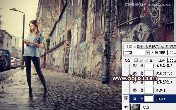Select the 选取颜色 4 layer name
Viewport: 176px width, 110px height.
[164, 65]
